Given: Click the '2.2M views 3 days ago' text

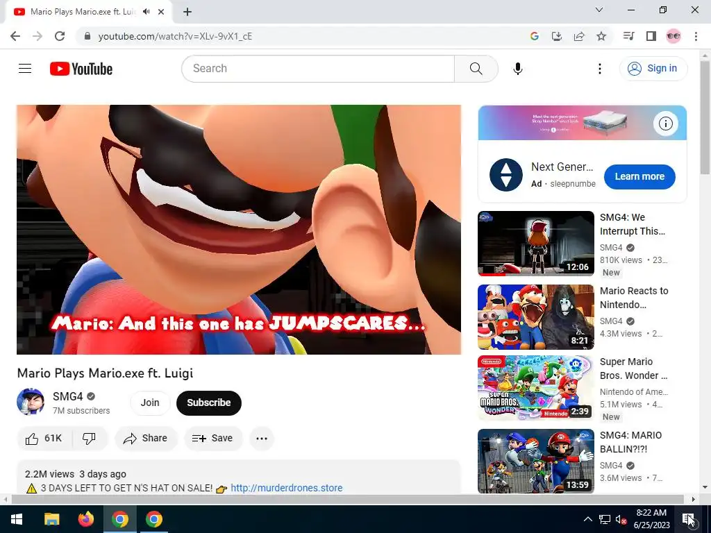Looking at the screenshot, I should 76,474.
